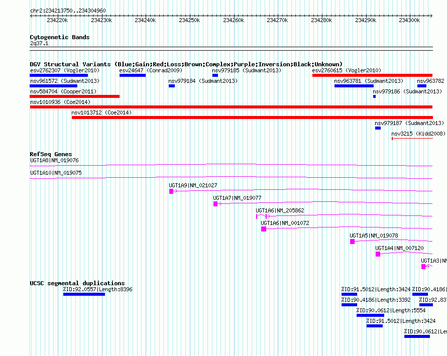Click the nsv1013712 (Coe2014) red loss bar
The height and width of the screenshot is (356, 447).
coord(252,117)
